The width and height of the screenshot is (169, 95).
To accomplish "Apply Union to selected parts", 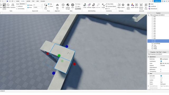I will click(x=85, y=6).
